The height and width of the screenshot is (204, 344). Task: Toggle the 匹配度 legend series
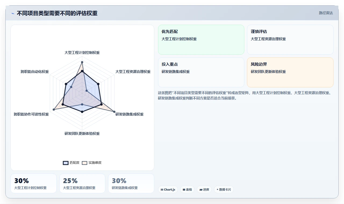[71, 163]
